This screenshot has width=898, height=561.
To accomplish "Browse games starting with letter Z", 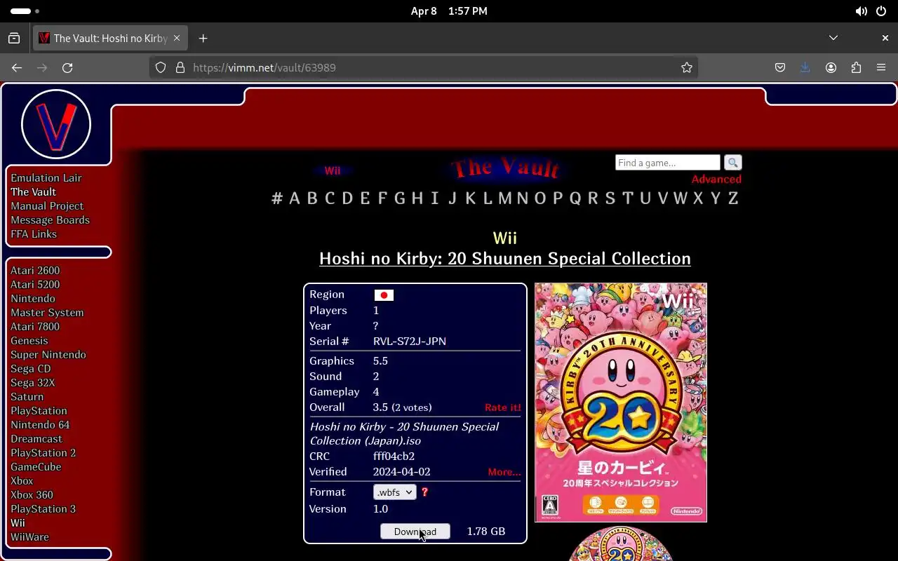I will (x=733, y=198).
